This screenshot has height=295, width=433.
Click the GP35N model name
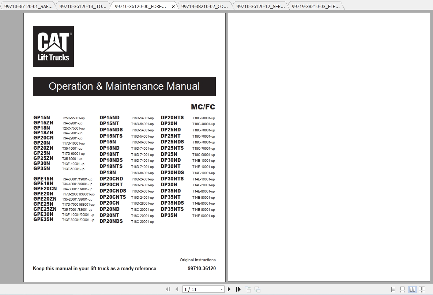tap(42, 169)
